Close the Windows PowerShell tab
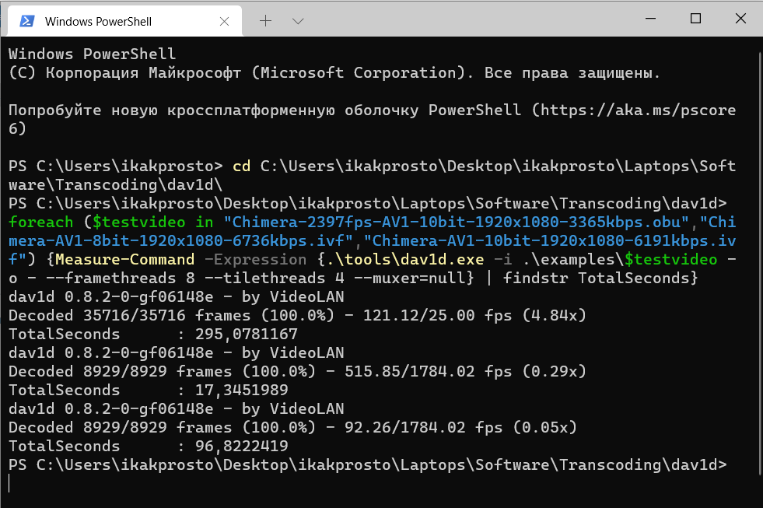Viewport: 763px width, 508px height. [224, 22]
